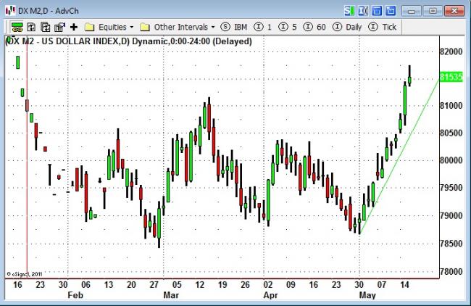Click the Feb month label on time axis
This screenshot has width=471, height=306.
(75, 295)
